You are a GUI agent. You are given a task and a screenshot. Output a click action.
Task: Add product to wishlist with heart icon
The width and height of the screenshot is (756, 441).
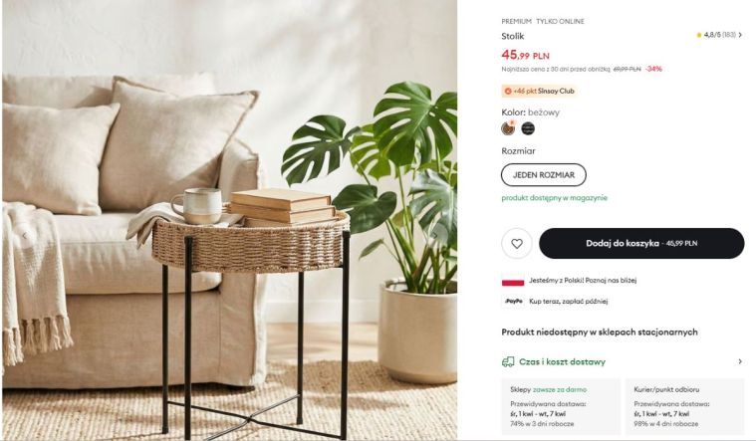(516, 243)
